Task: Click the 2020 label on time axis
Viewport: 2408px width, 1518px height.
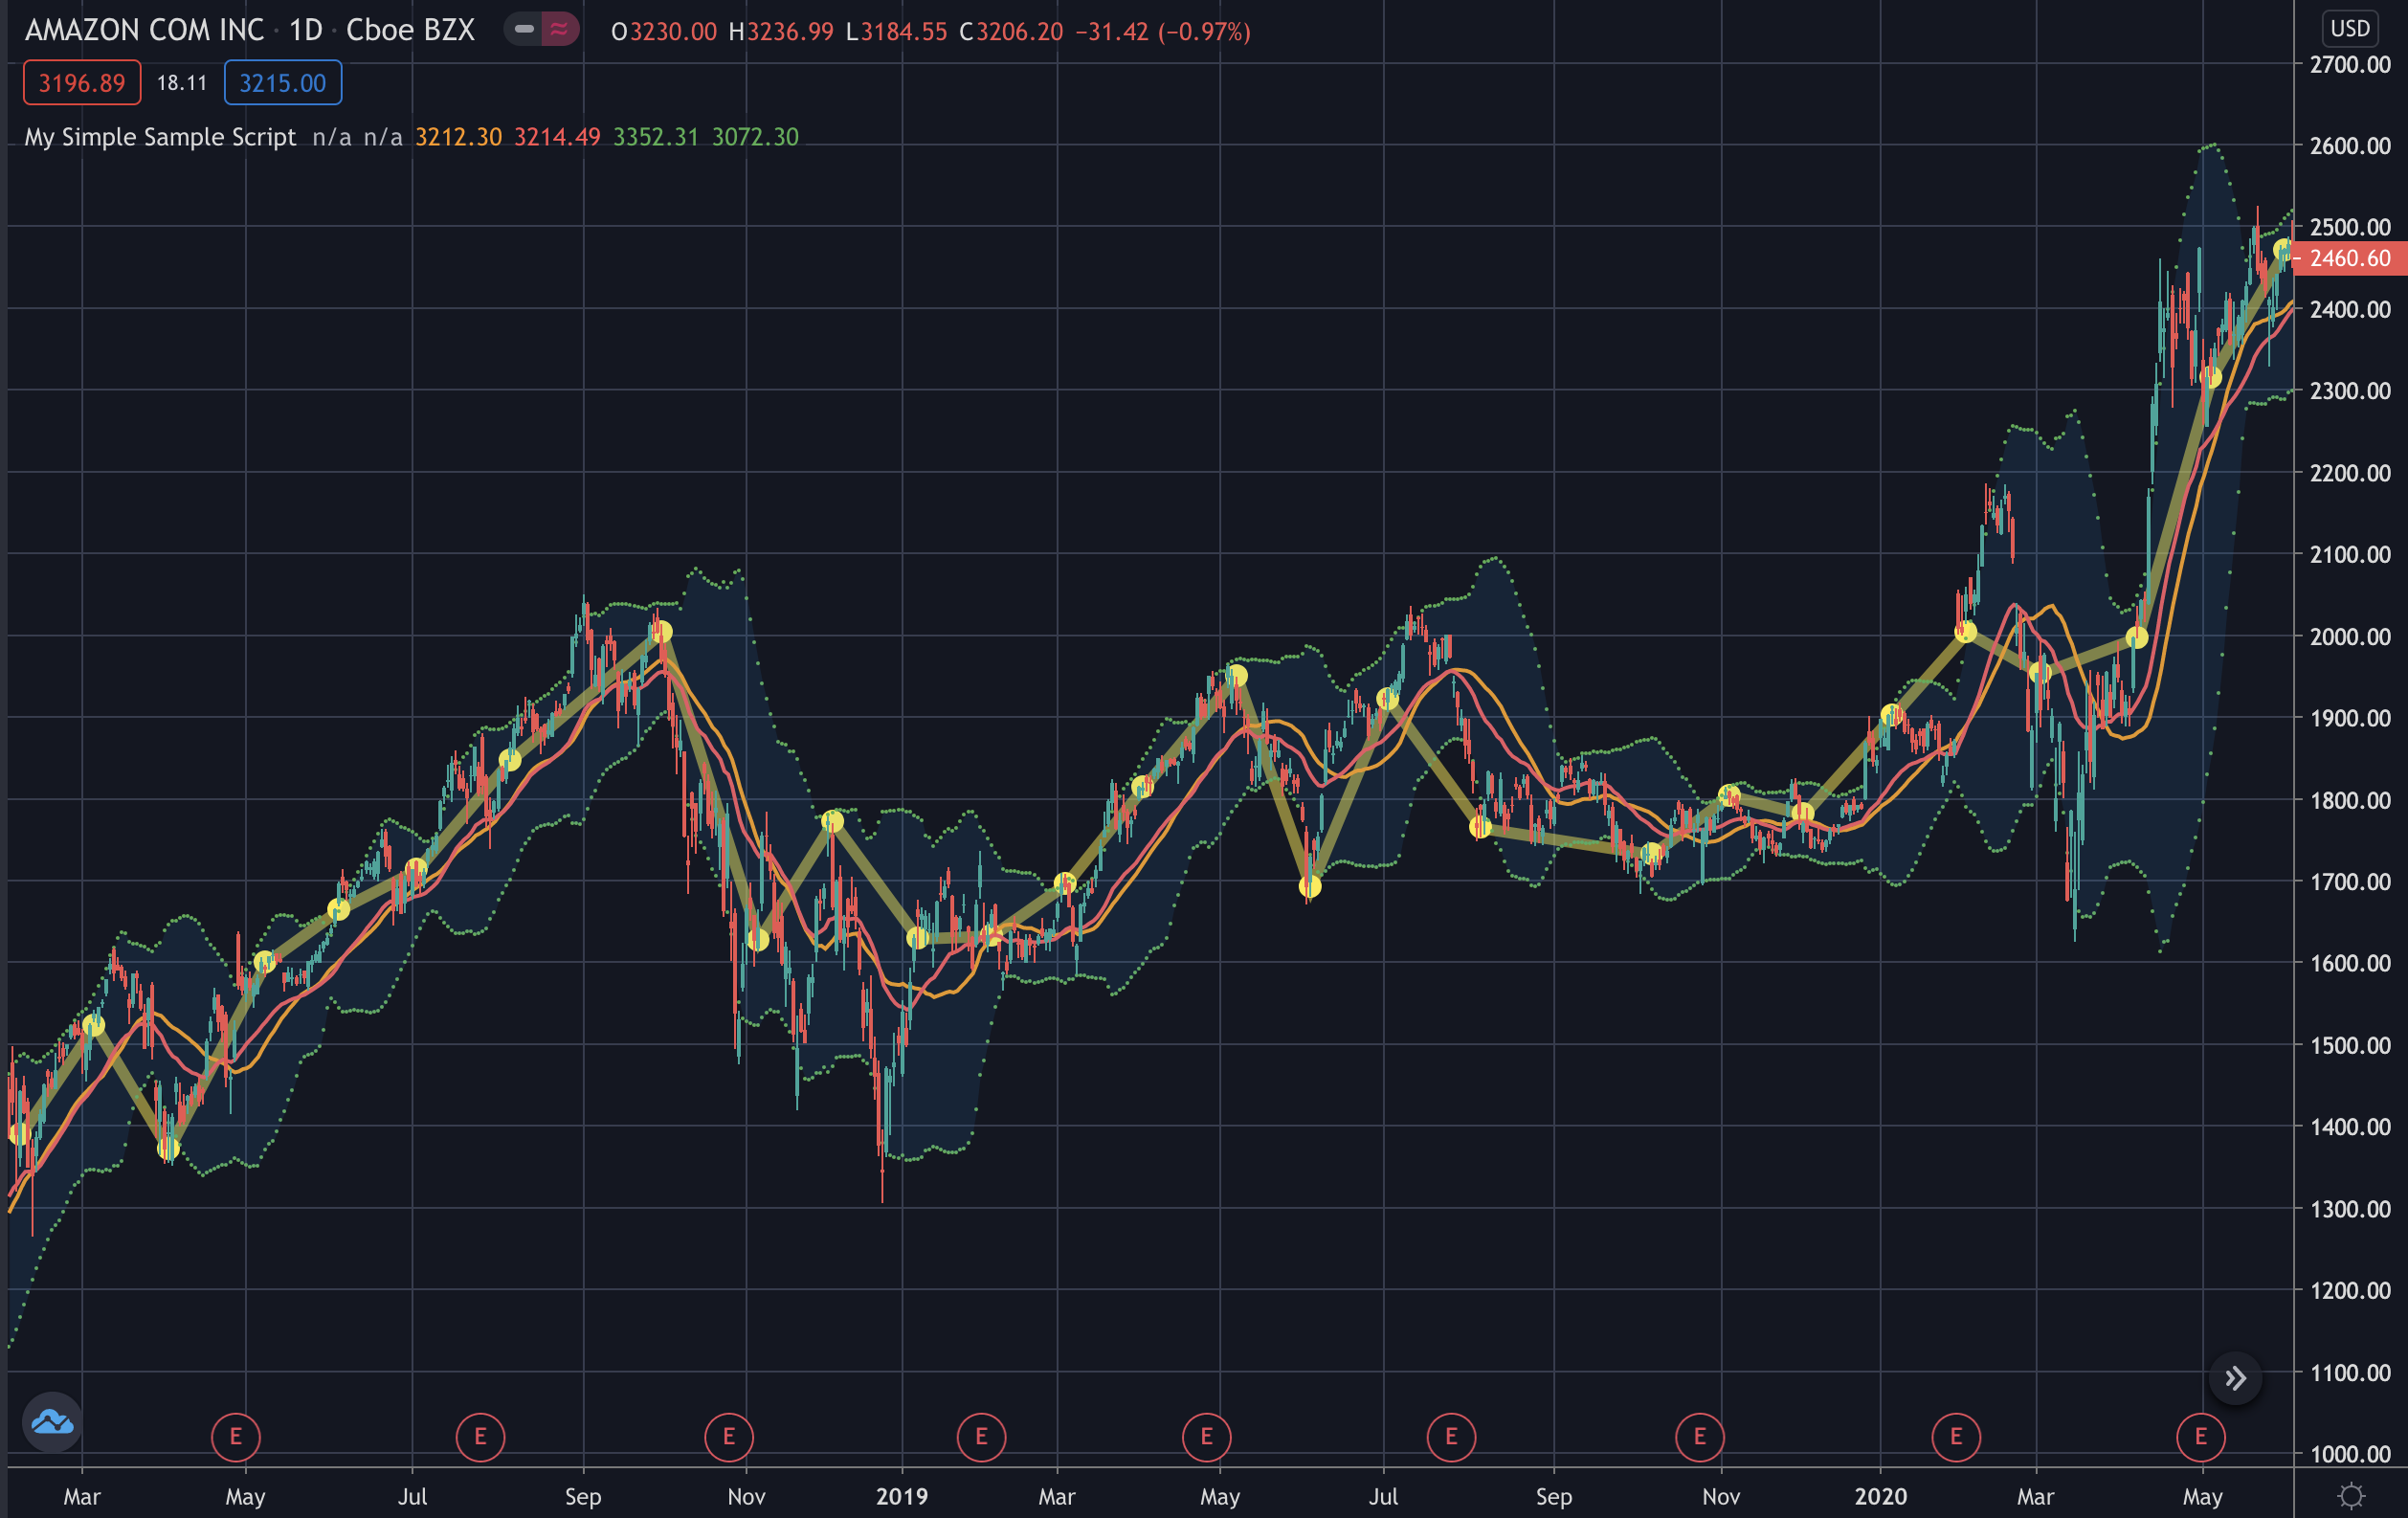Action: tap(1880, 1496)
